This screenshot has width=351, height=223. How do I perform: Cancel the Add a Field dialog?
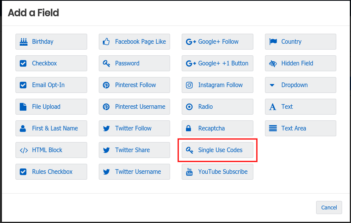click(x=329, y=208)
